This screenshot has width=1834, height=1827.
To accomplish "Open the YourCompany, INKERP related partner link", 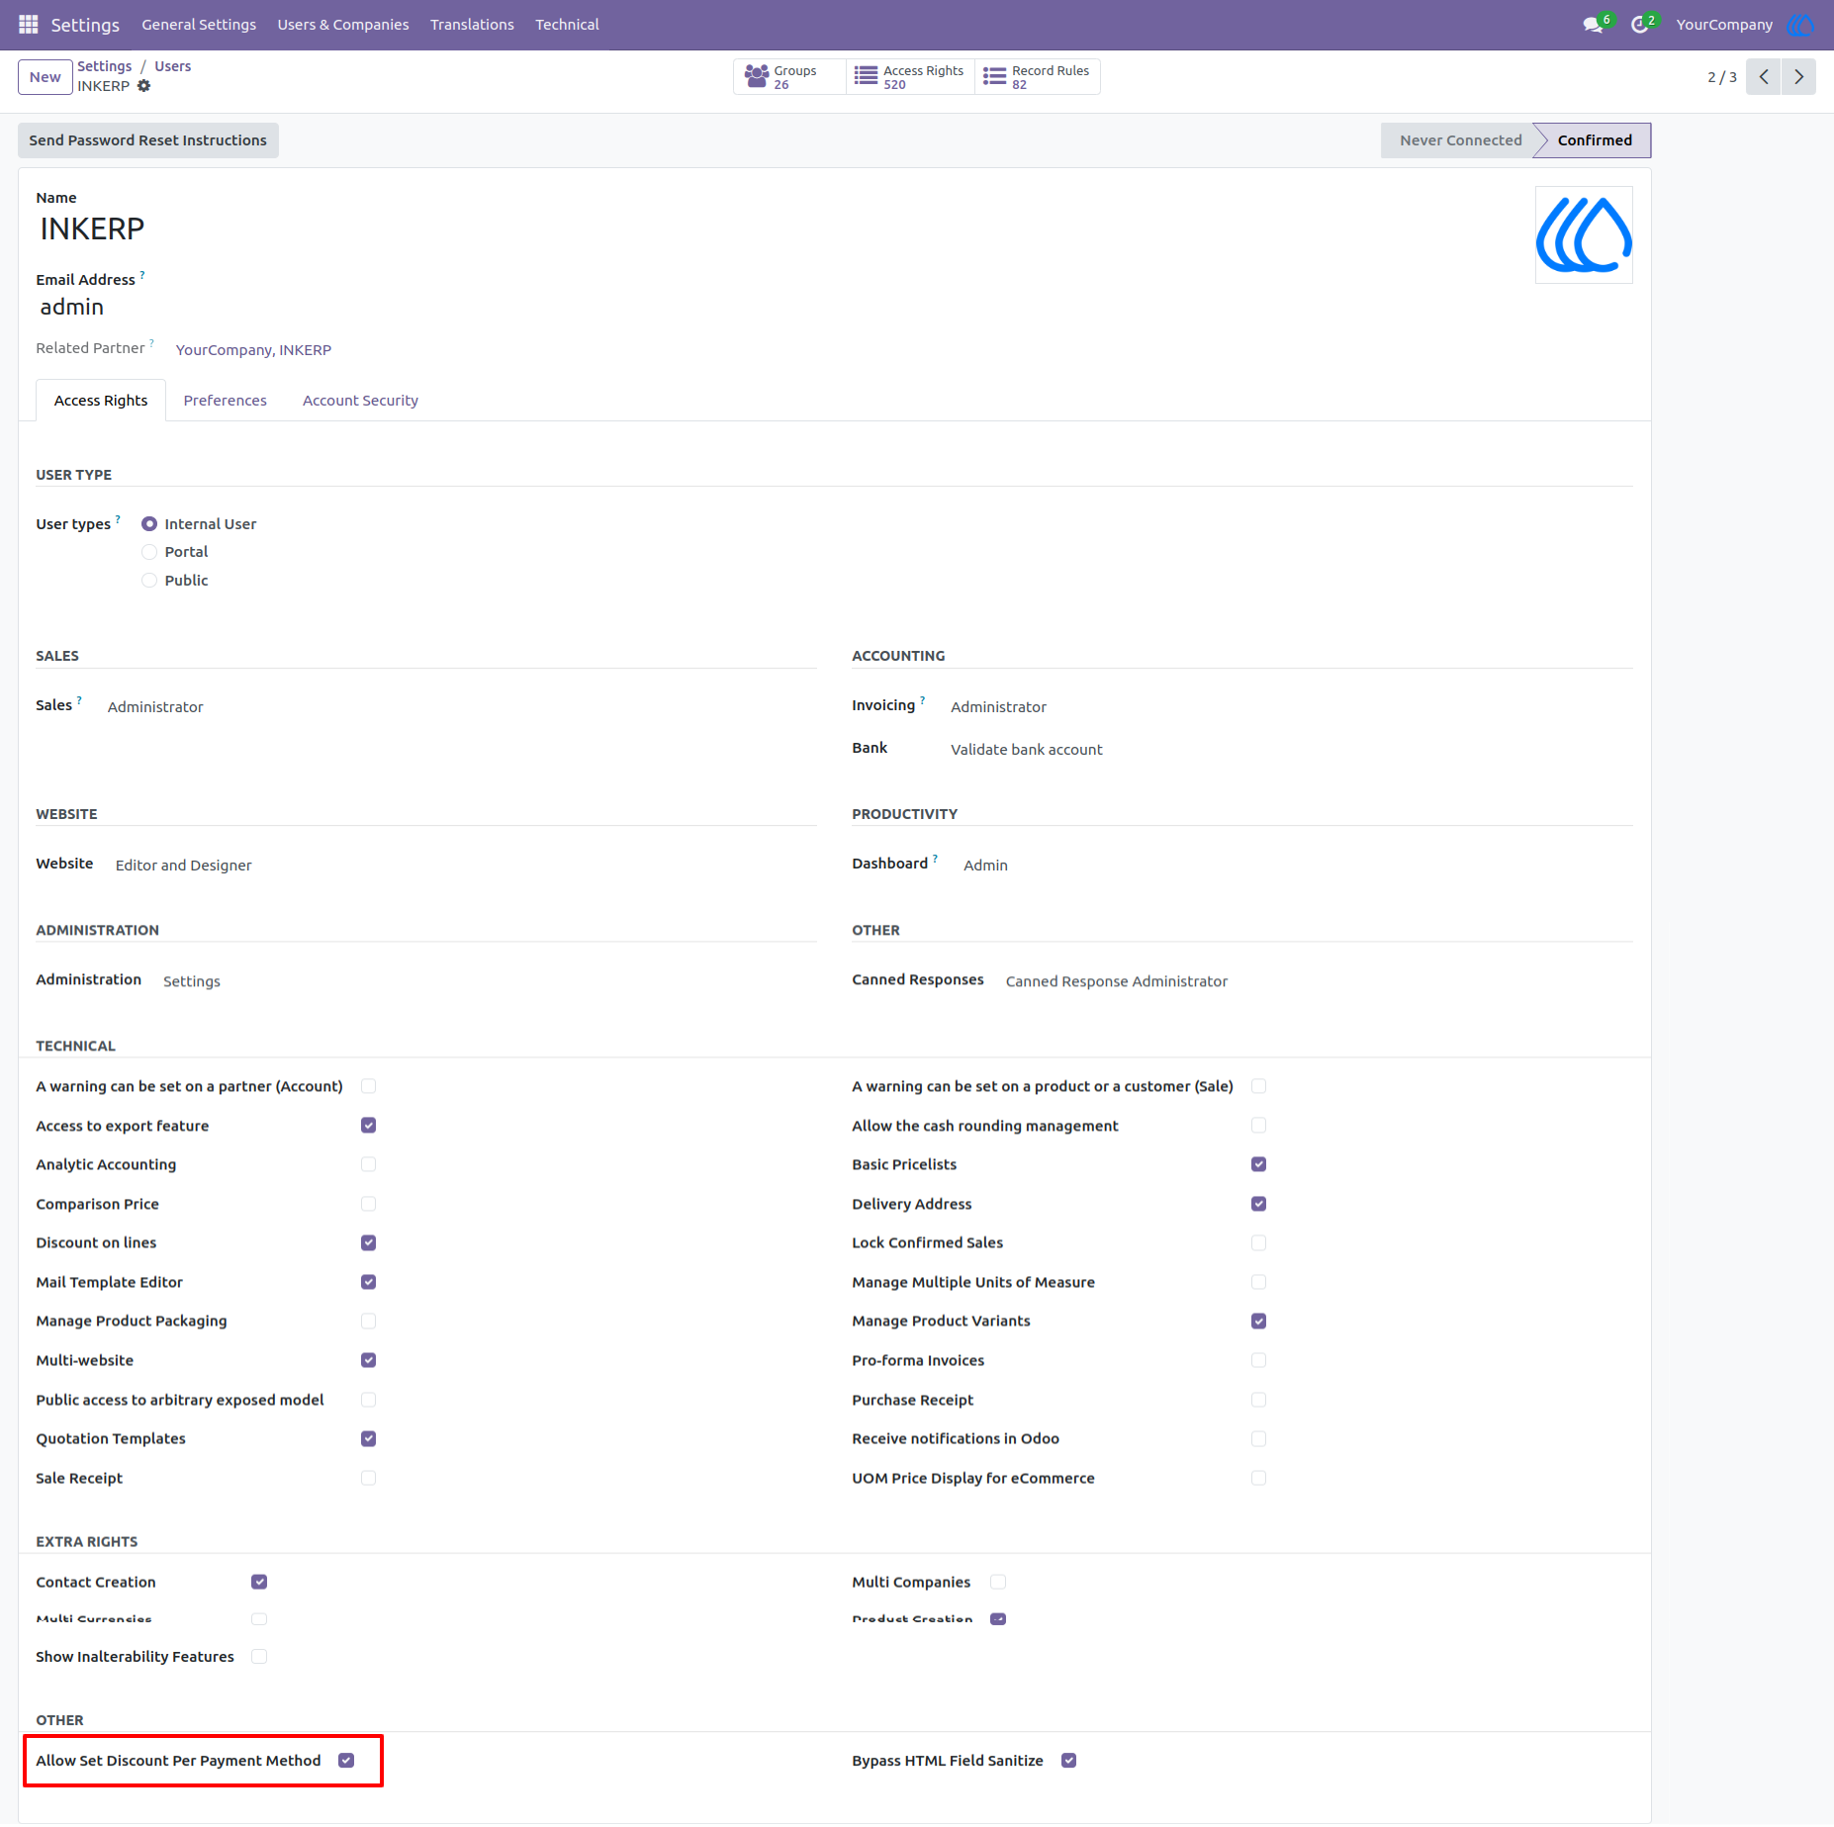I will [253, 350].
